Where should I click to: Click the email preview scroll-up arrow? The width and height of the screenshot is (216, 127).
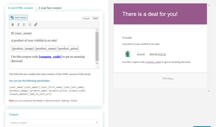209,6
